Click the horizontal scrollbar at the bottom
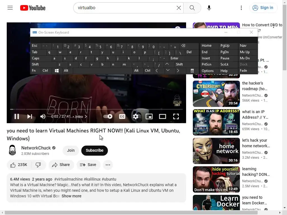The image size is (287, 215). click(131, 213)
